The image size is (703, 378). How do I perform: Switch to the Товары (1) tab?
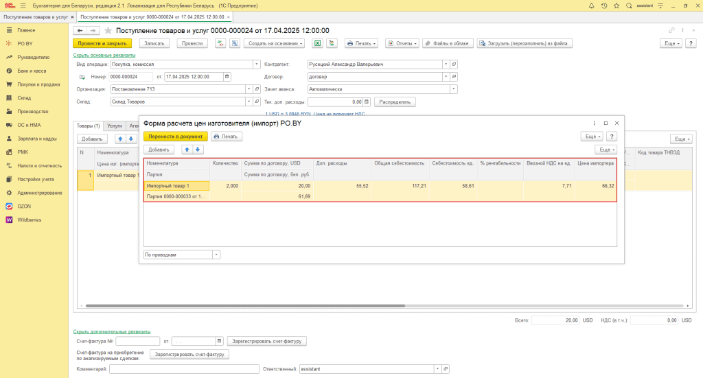click(x=89, y=126)
